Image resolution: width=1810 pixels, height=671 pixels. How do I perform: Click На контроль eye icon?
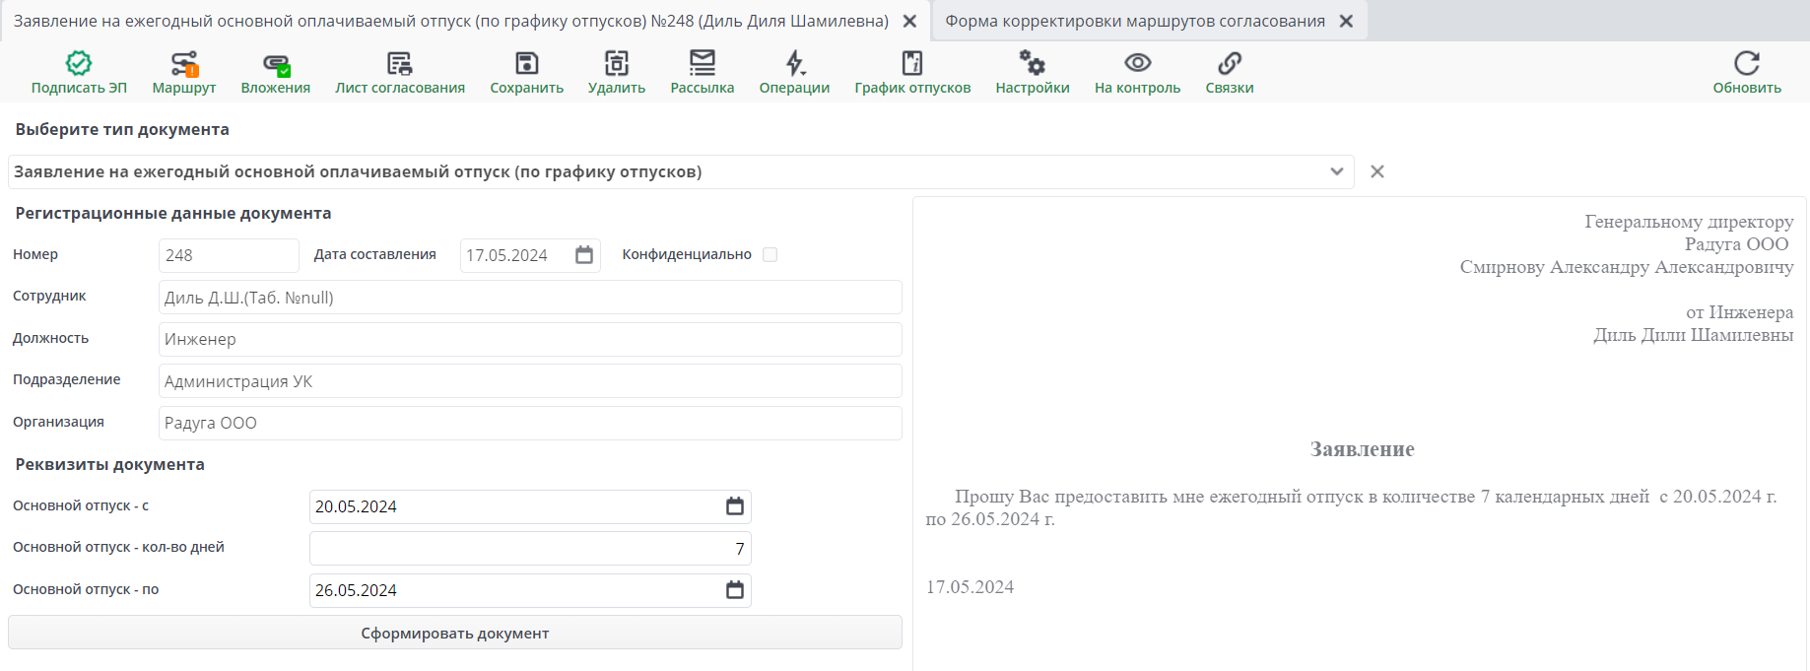[x=1138, y=63]
